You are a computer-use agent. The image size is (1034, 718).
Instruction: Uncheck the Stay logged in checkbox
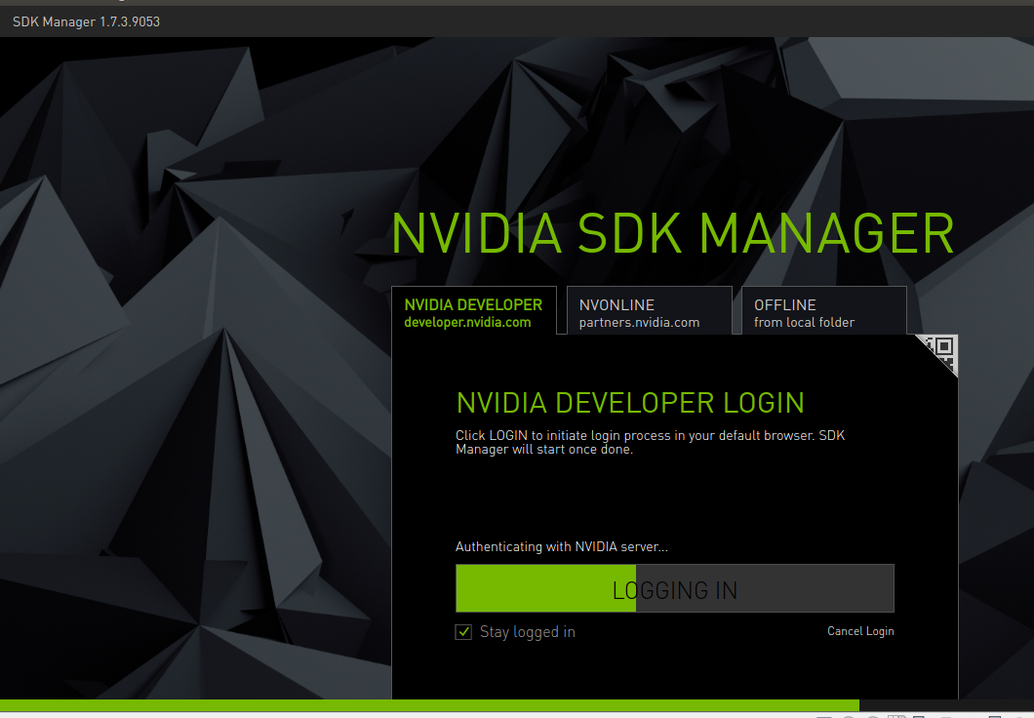point(463,631)
